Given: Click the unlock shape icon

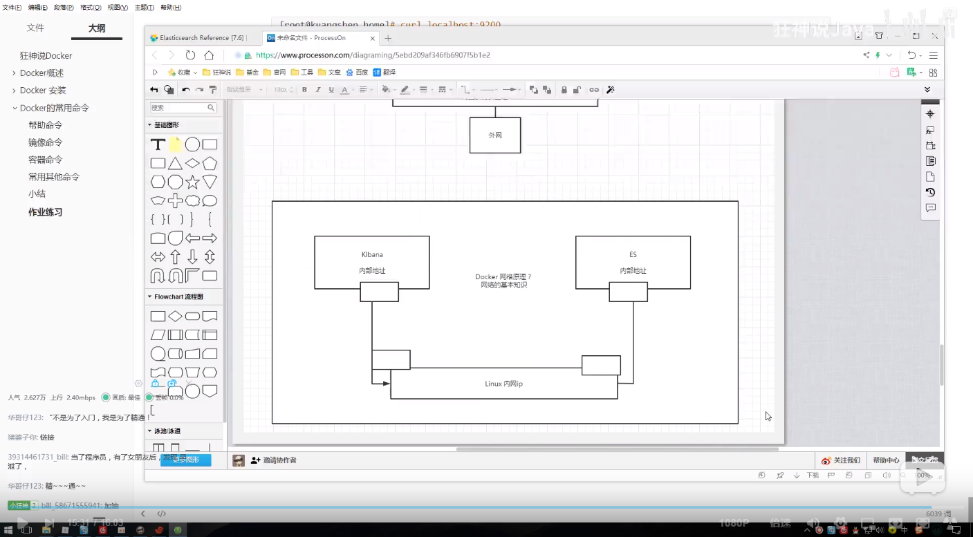Looking at the screenshot, I should (577, 90).
